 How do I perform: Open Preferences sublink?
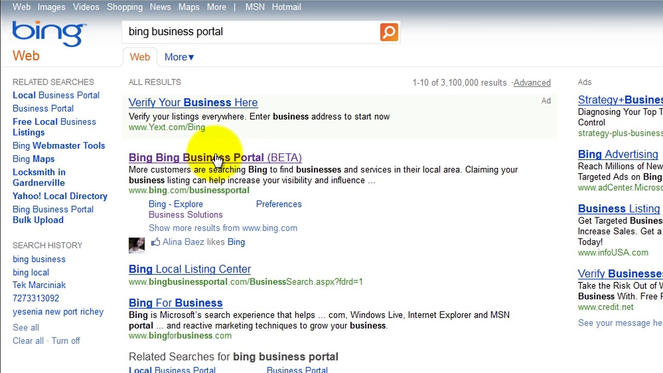279,204
